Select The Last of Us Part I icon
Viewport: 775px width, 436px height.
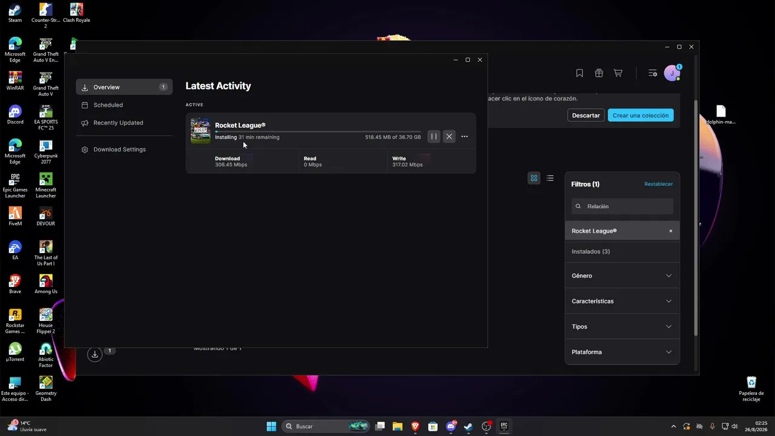[x=46, y=253]
